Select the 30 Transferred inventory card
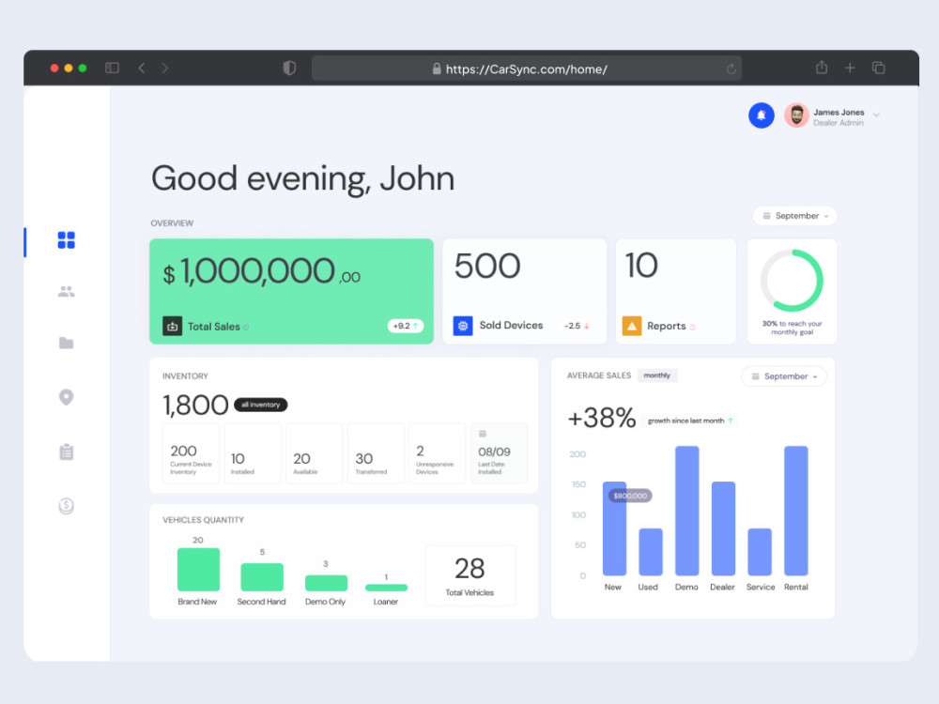939x704 pixels. 377,453
